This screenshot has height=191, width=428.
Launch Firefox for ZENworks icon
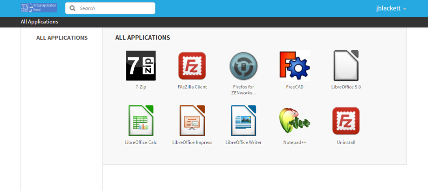(243, 66)
